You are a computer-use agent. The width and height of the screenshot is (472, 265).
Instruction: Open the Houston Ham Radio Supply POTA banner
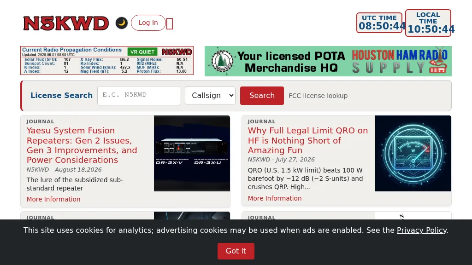click(x=328, y=61)
